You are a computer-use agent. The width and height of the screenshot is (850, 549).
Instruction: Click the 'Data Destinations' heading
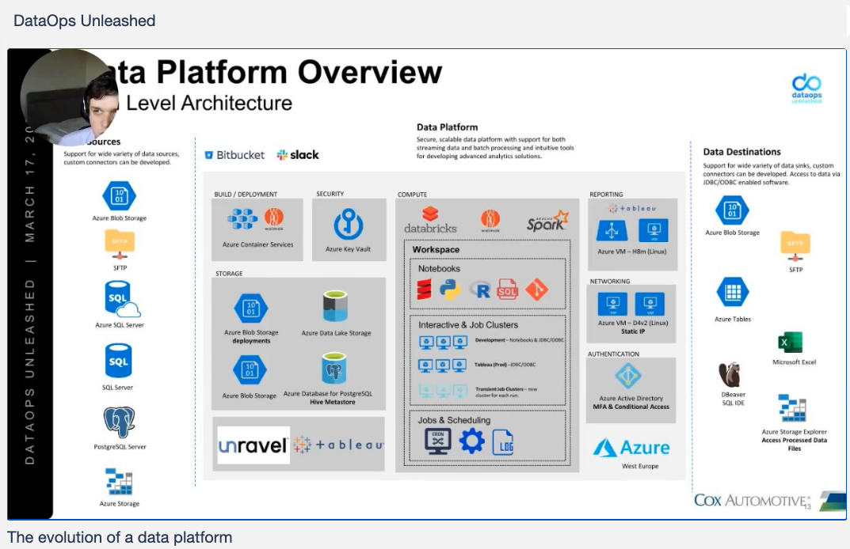tap(742, 152)
